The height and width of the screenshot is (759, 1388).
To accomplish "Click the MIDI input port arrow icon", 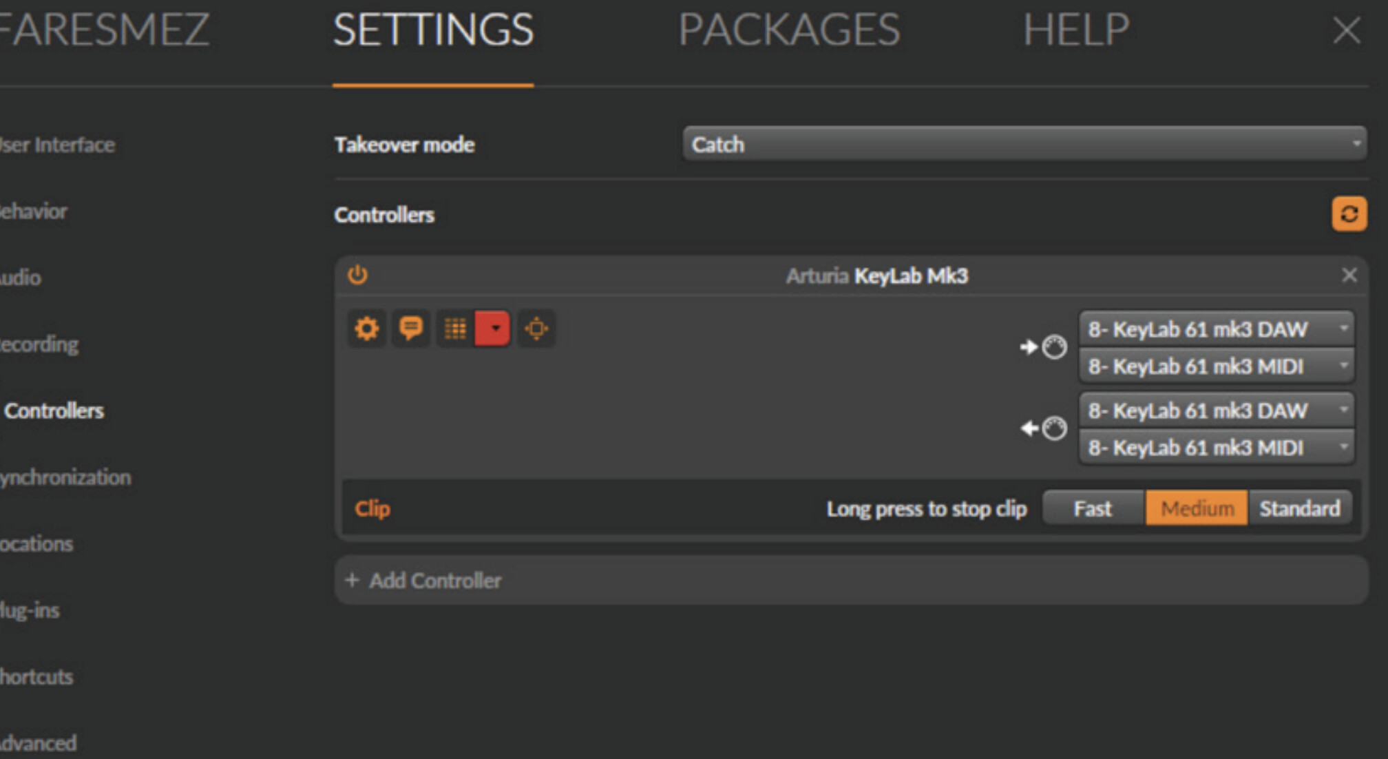I will click(1043, 346).
